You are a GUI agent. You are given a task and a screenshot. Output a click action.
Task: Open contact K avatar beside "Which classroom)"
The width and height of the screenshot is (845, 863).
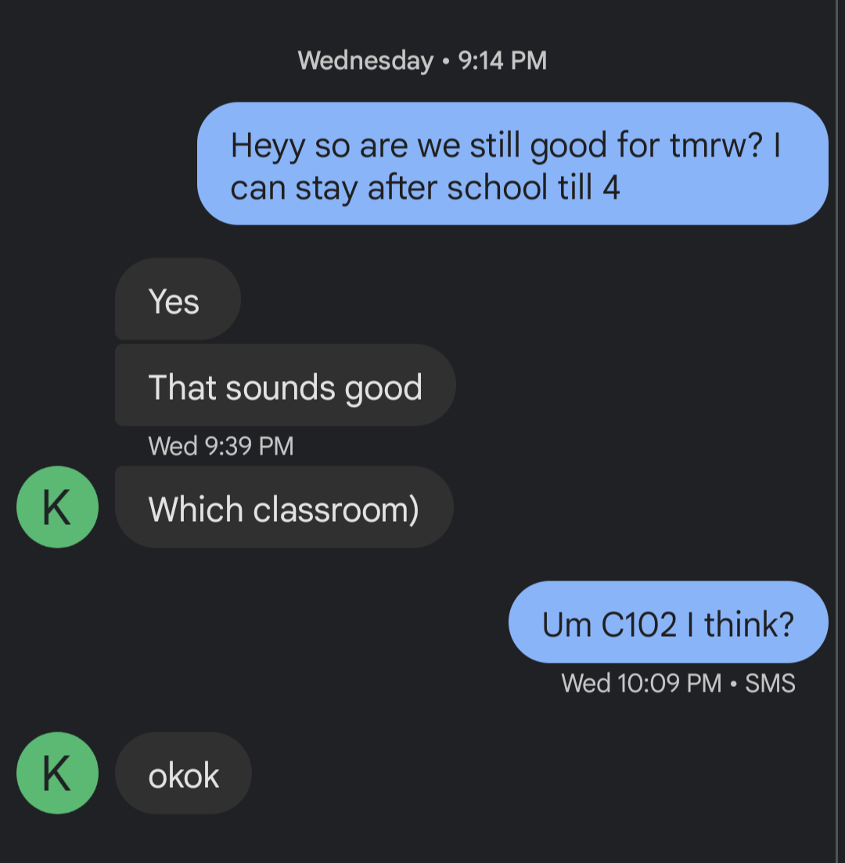pos(57,507)
